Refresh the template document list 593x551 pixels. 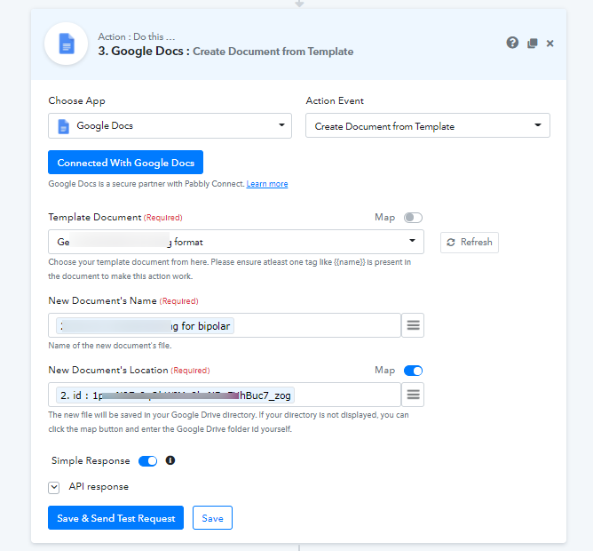pyautogui.click(x=470, y=243)
